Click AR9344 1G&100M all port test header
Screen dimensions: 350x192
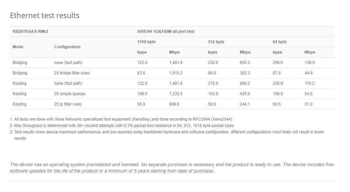click(166, 31)
